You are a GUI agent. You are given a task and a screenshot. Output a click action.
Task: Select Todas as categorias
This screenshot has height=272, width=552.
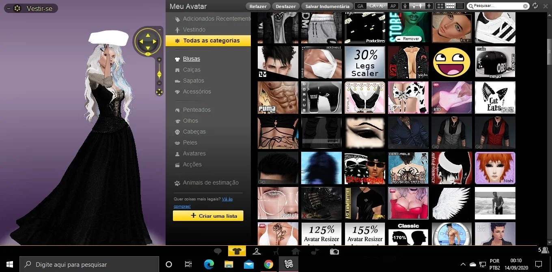click(x=208, y=40)
